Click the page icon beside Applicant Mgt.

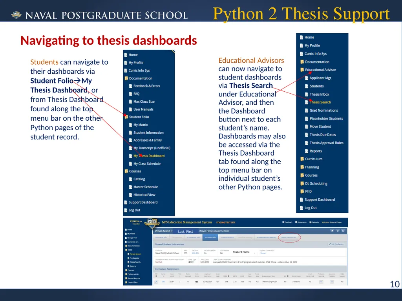coord(306,78)
